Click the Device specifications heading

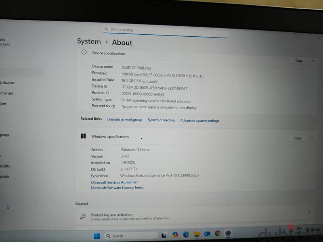[x=109, y=53]
